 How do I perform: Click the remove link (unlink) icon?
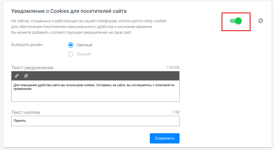coord(26,76)
